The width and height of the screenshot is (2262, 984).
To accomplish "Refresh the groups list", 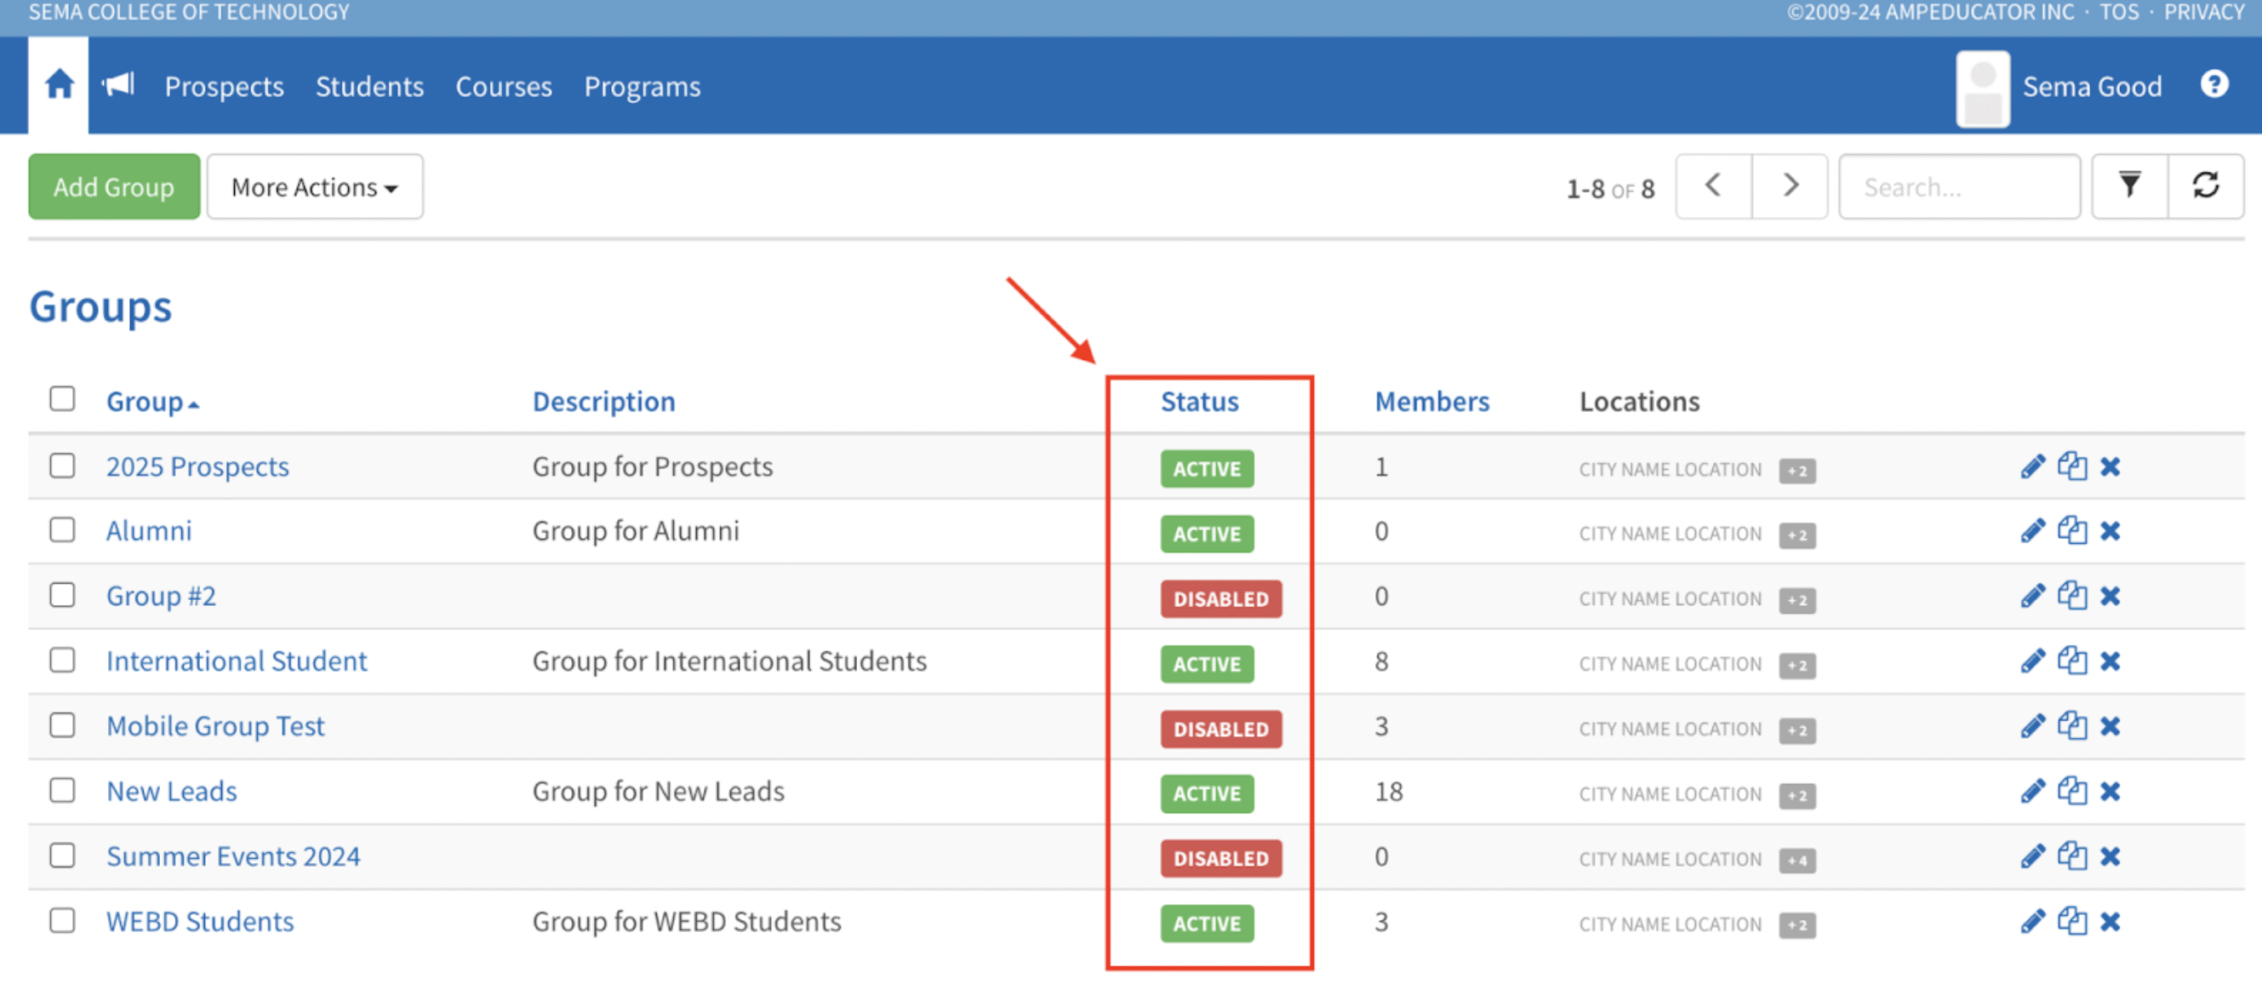I will (x=2205, y=186).
